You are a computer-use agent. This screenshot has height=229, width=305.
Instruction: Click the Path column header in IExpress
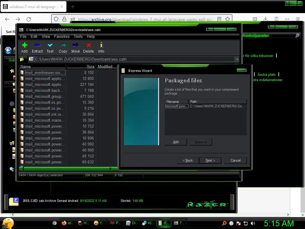(x=218, y=102)
